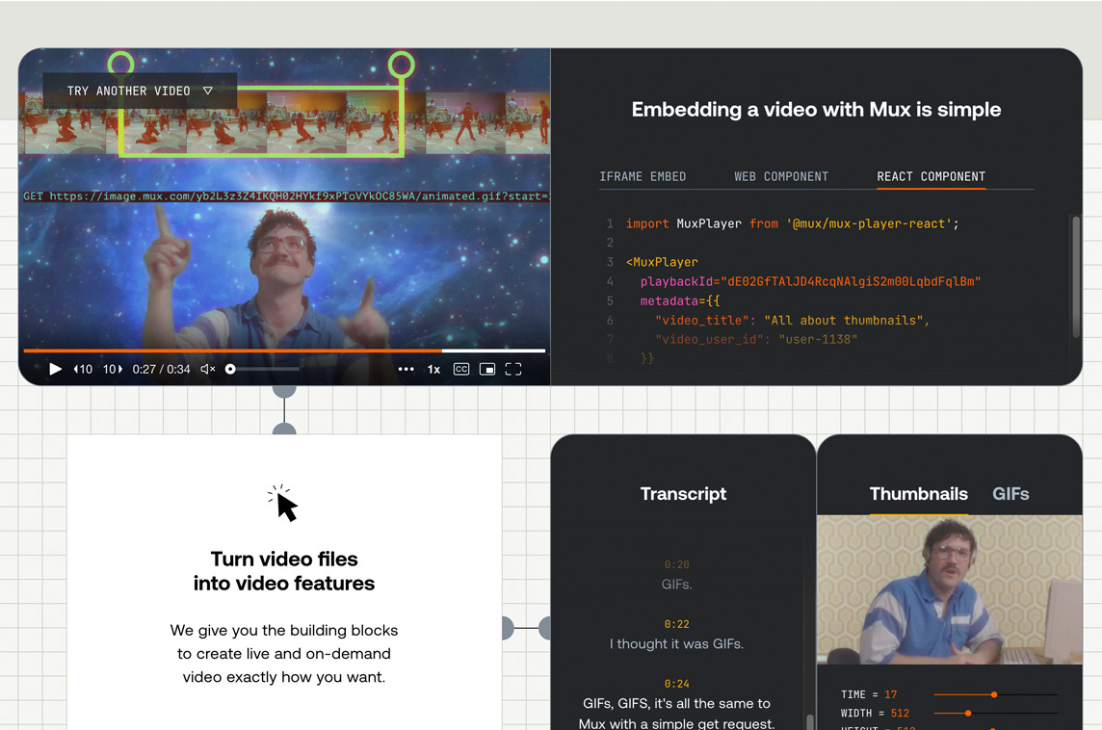Change the 1x playback speed
This screenshot has height=730, width=1102.
click(x=433, y=369)
